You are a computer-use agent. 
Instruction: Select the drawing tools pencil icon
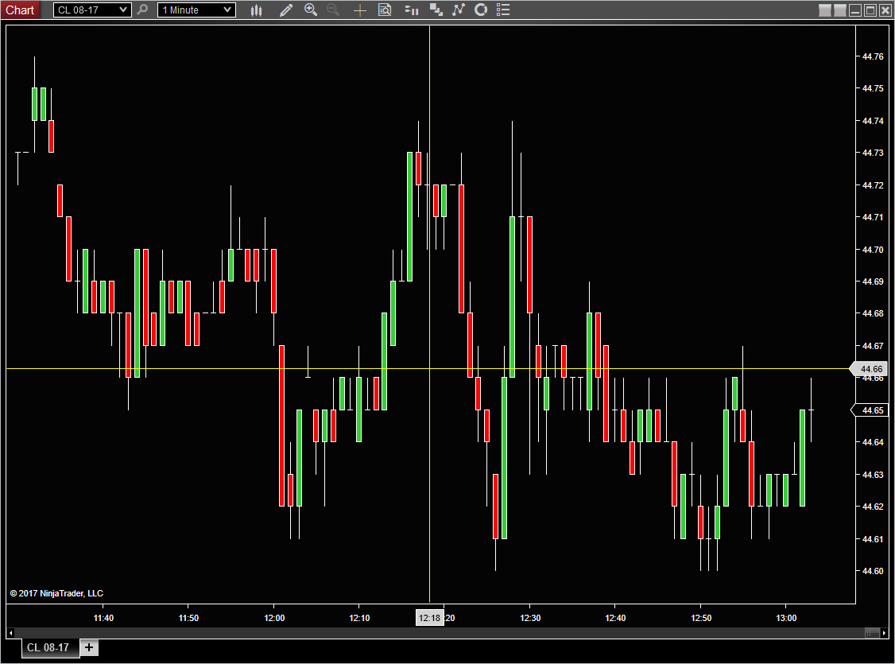[286, 10]
